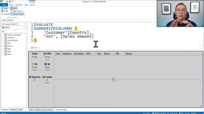Open the Results tab
Screen dimensions: 204x114
point(38,110)
